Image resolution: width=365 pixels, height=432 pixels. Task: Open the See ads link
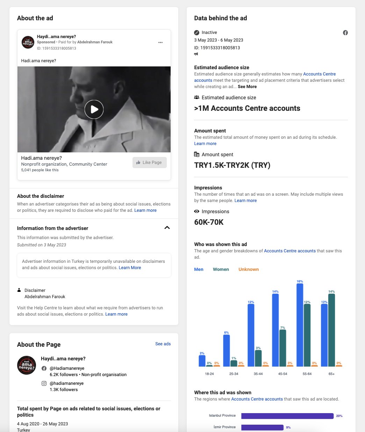[x=163, y=344]
